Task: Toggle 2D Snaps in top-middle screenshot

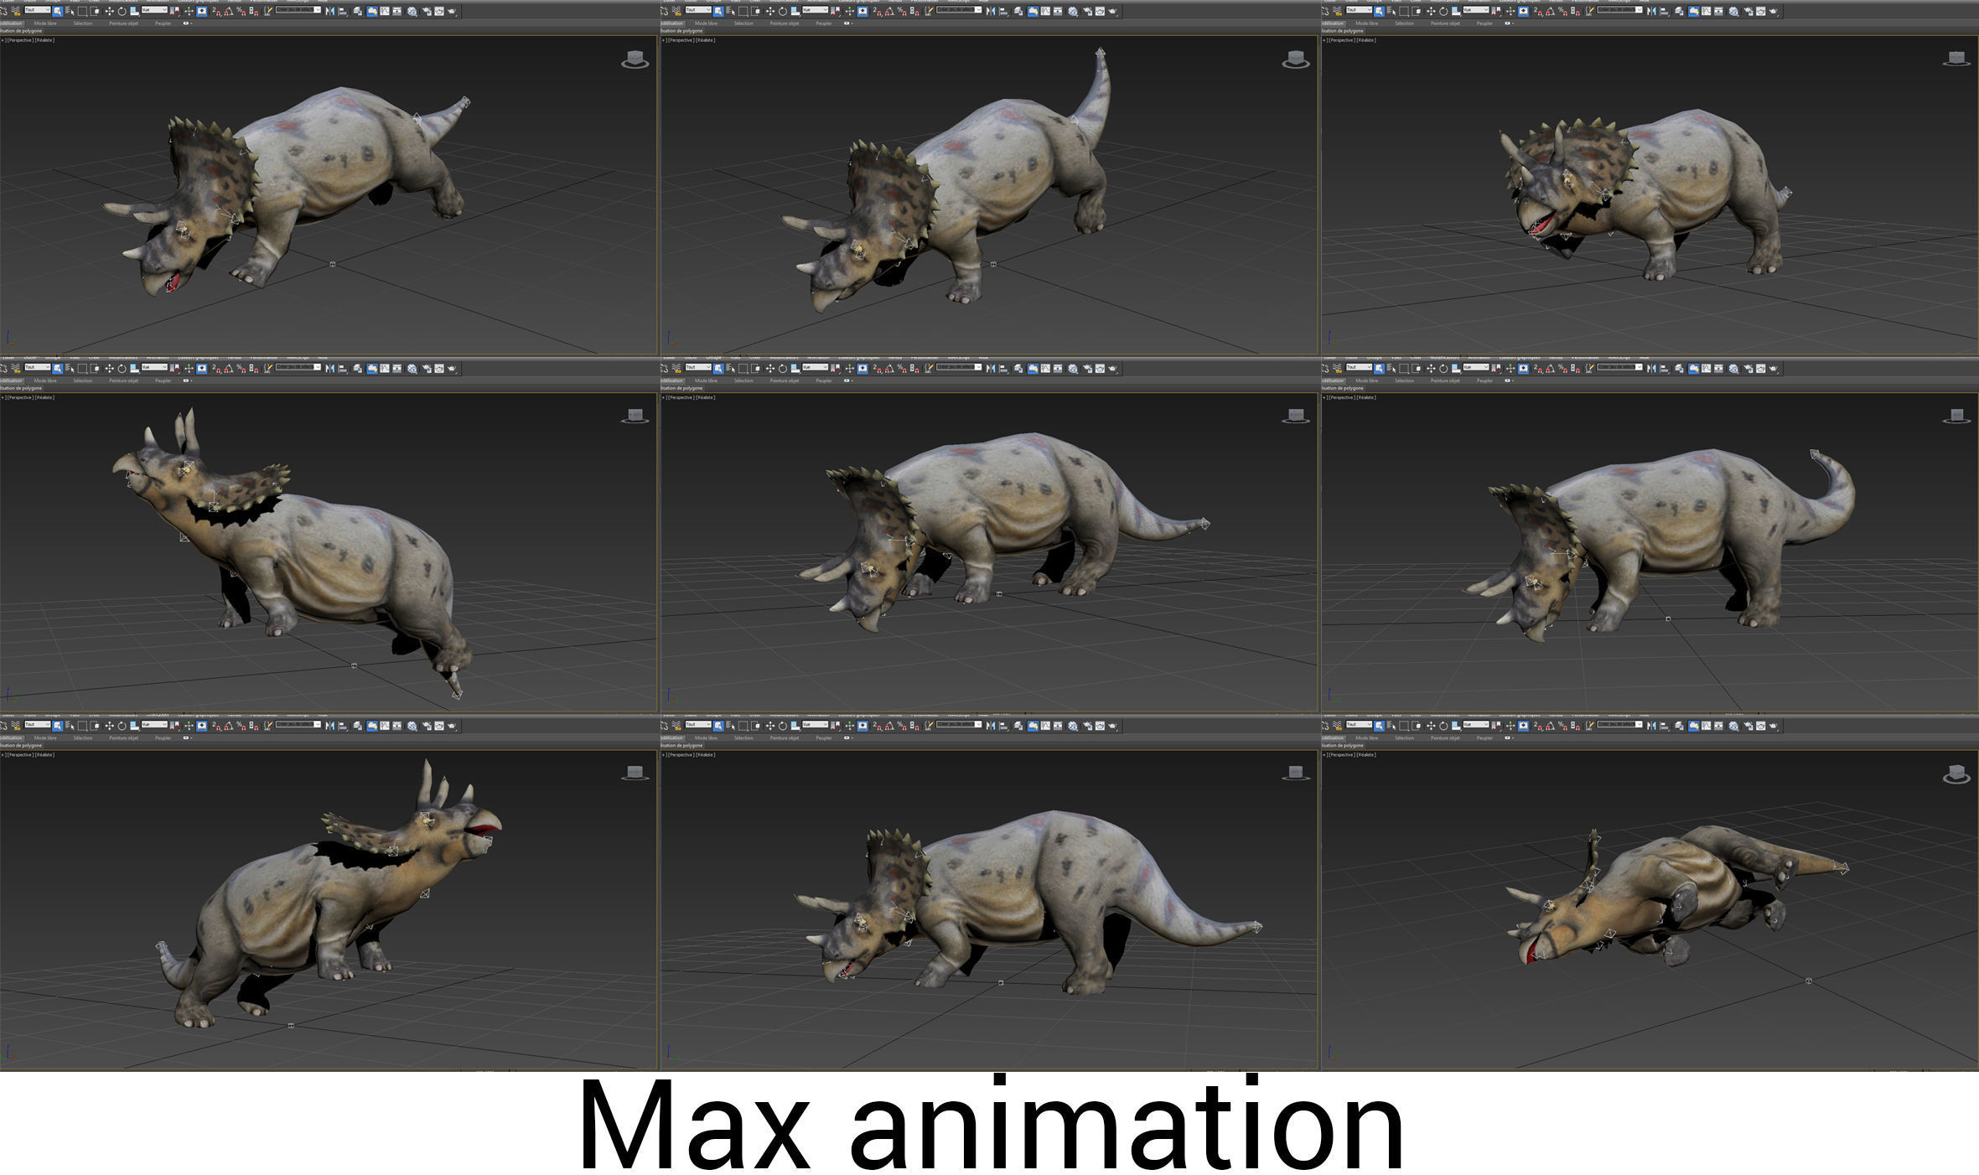Action: 878,11
